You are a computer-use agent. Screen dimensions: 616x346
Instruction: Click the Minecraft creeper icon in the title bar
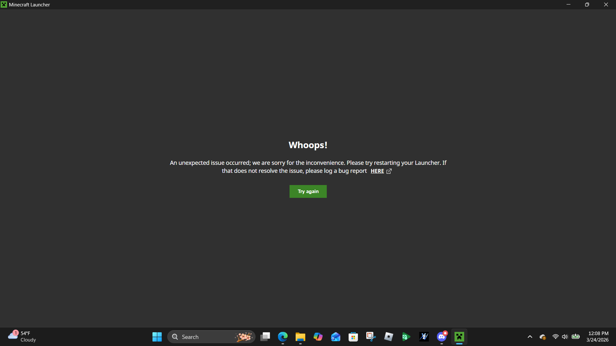point(4,4)
